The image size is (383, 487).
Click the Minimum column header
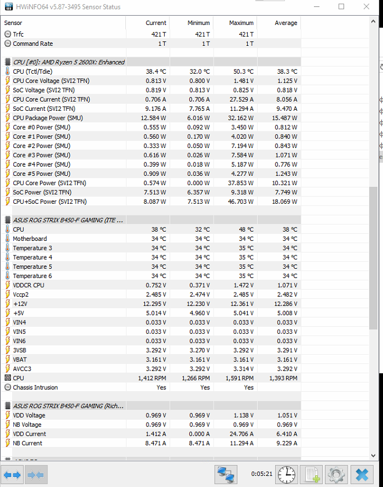[x=191, y=23]
